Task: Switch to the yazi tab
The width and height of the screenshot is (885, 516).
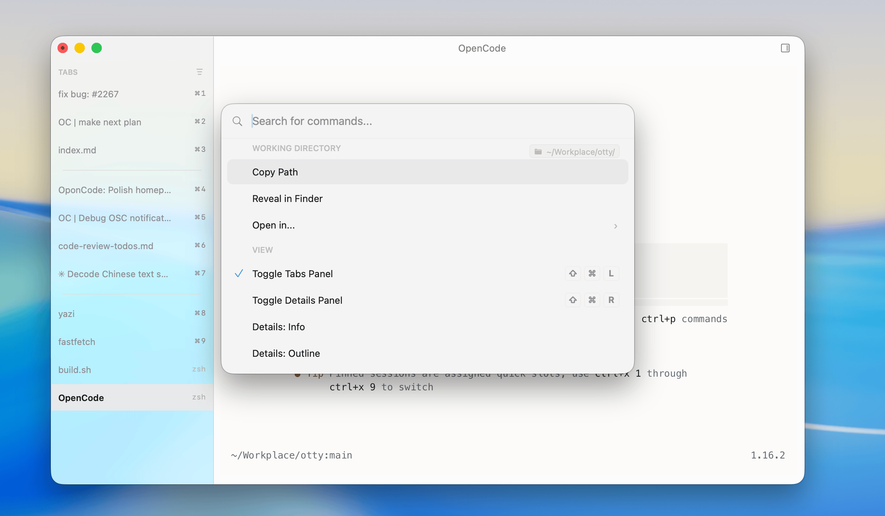Action: [132, 314]
